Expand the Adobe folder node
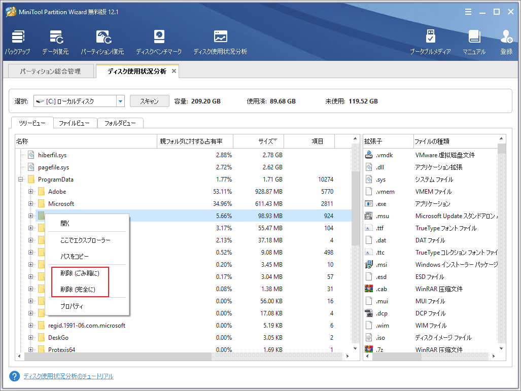Screen dimensions: 521x391 click(x=31, y=191)
